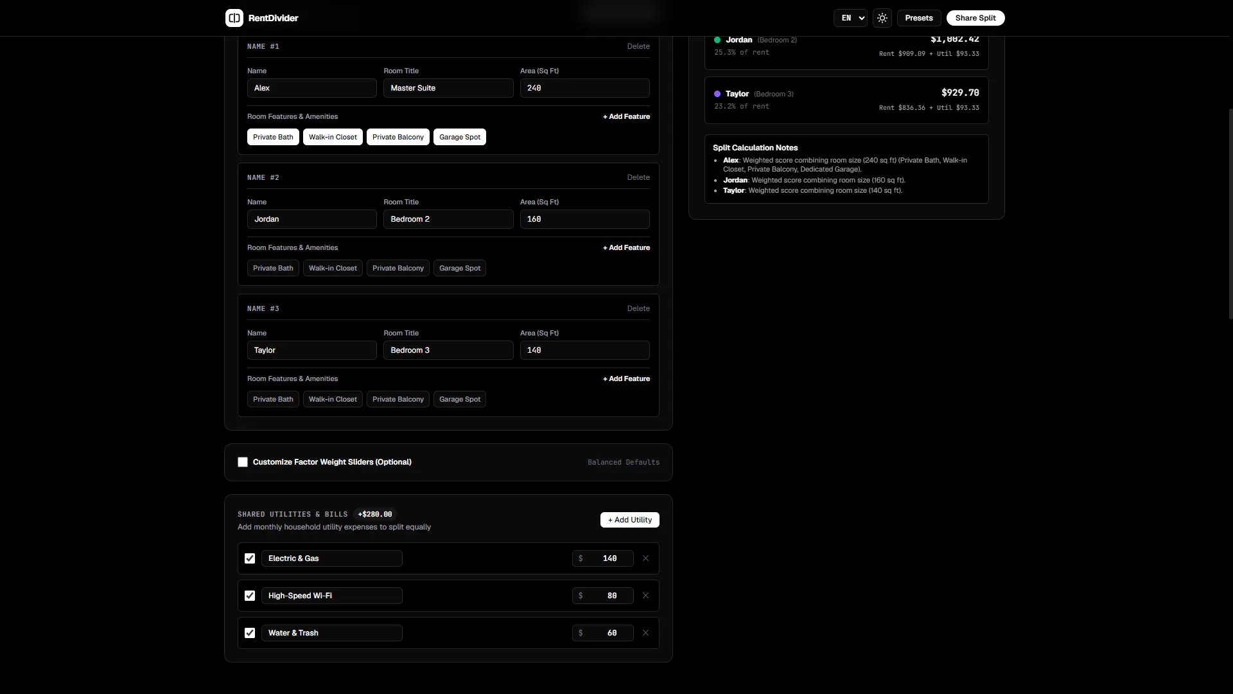The image size is (1233, 694).
Task: Click the '23.2% of rent' text
Action: 742,106
